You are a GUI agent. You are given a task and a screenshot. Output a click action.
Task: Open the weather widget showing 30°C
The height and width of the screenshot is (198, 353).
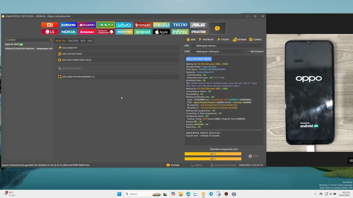(9, 194)
